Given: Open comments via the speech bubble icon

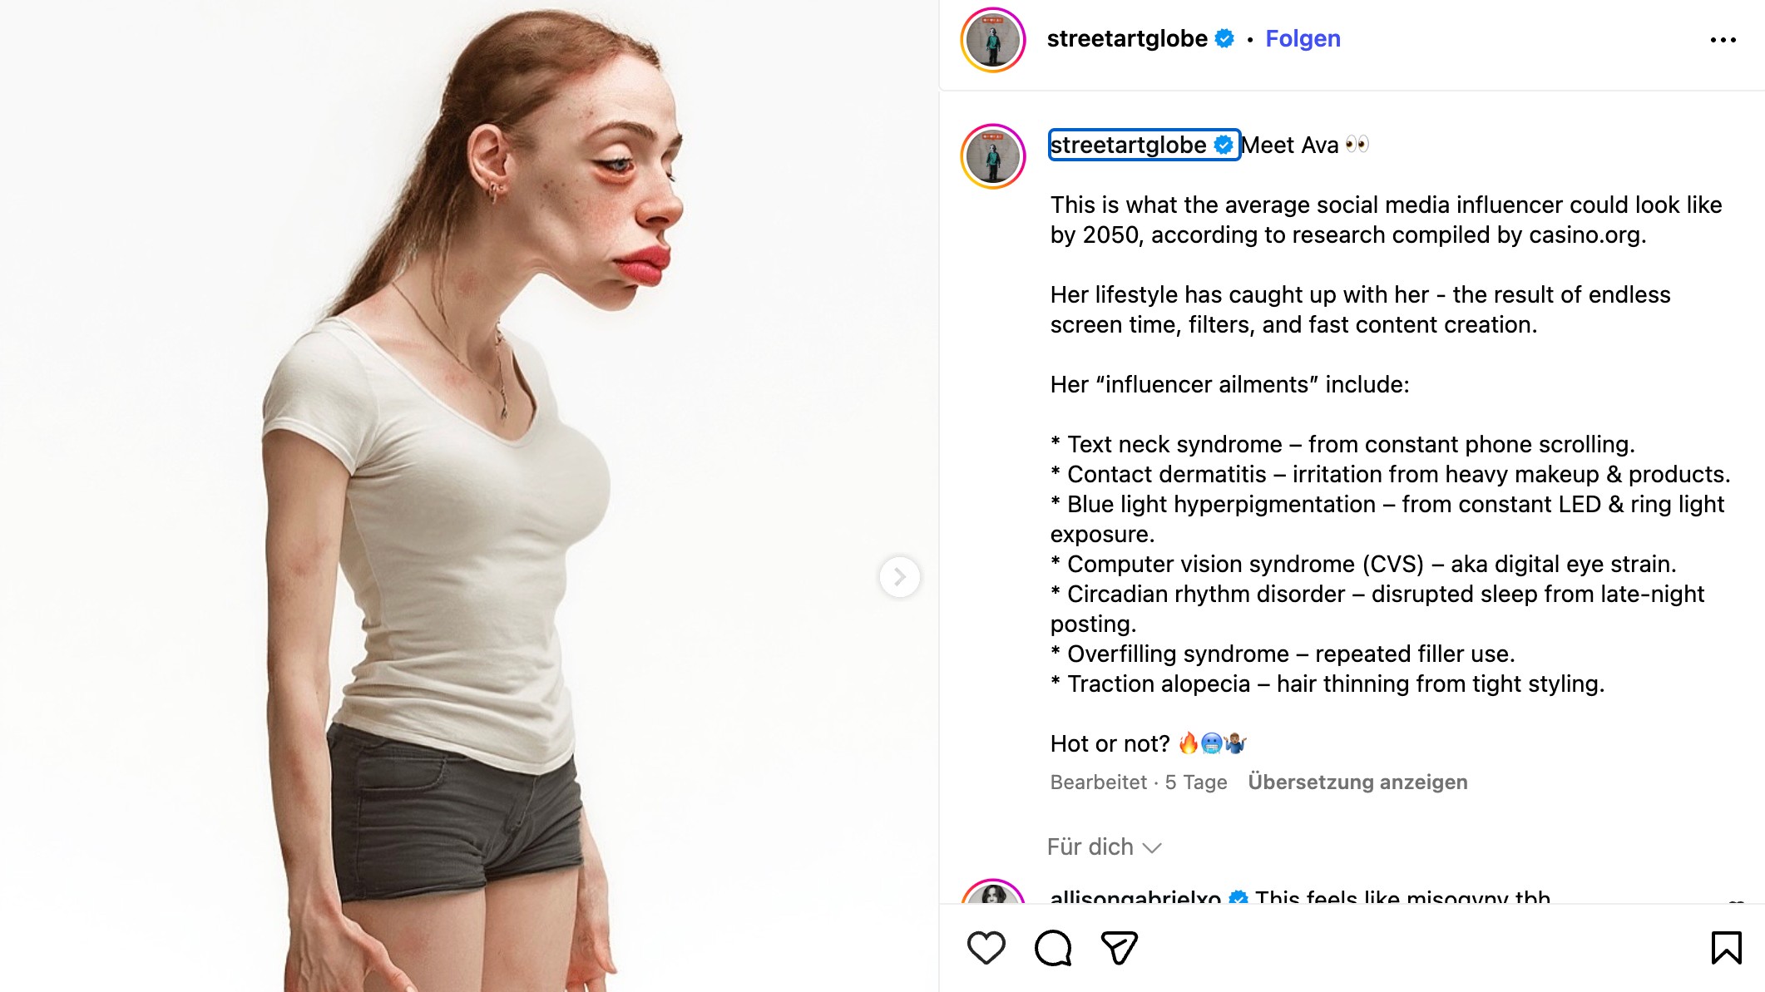Looking at the screenshot, I should coord(1053,948).
